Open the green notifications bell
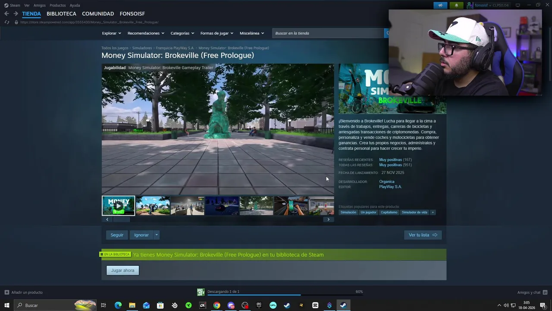This screenshot has width=552, height=311. point(456,5)
